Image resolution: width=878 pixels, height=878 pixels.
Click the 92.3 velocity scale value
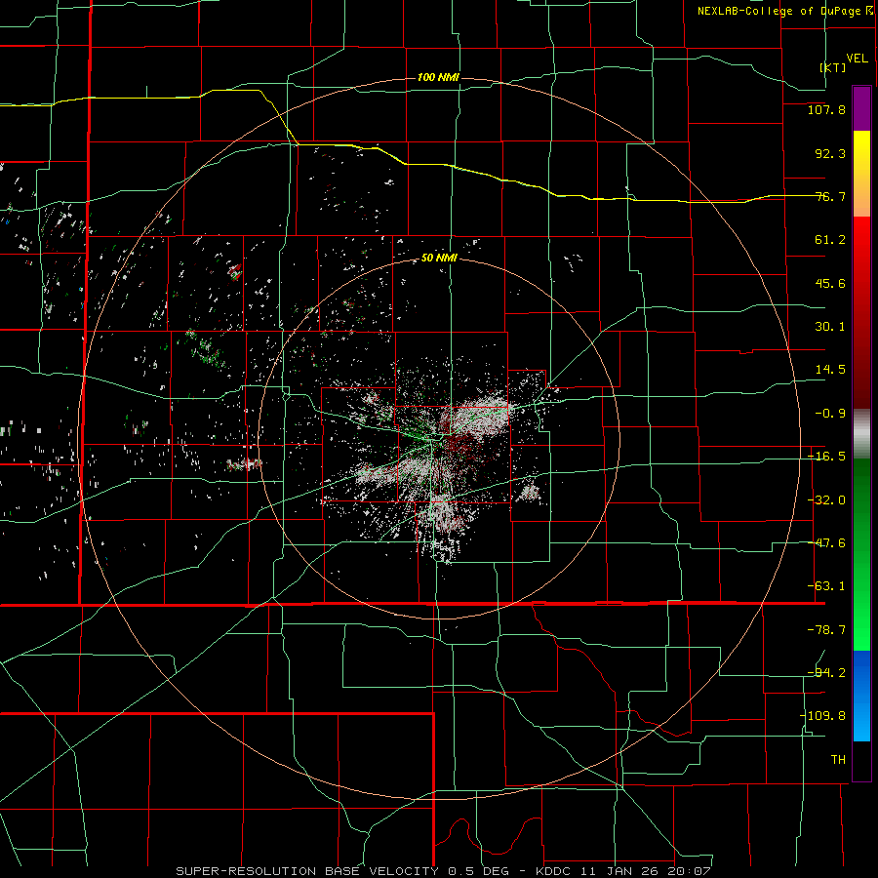pos(830,153)
